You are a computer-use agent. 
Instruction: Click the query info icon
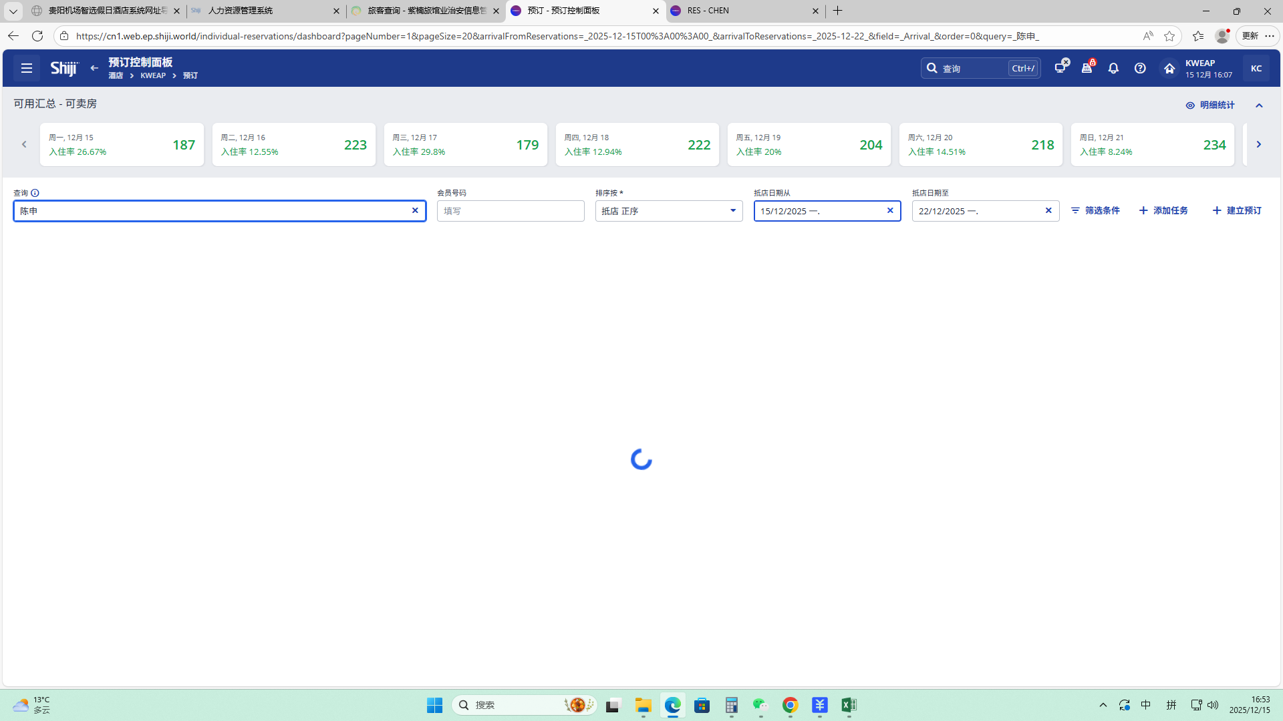click(x=35, y=193)
